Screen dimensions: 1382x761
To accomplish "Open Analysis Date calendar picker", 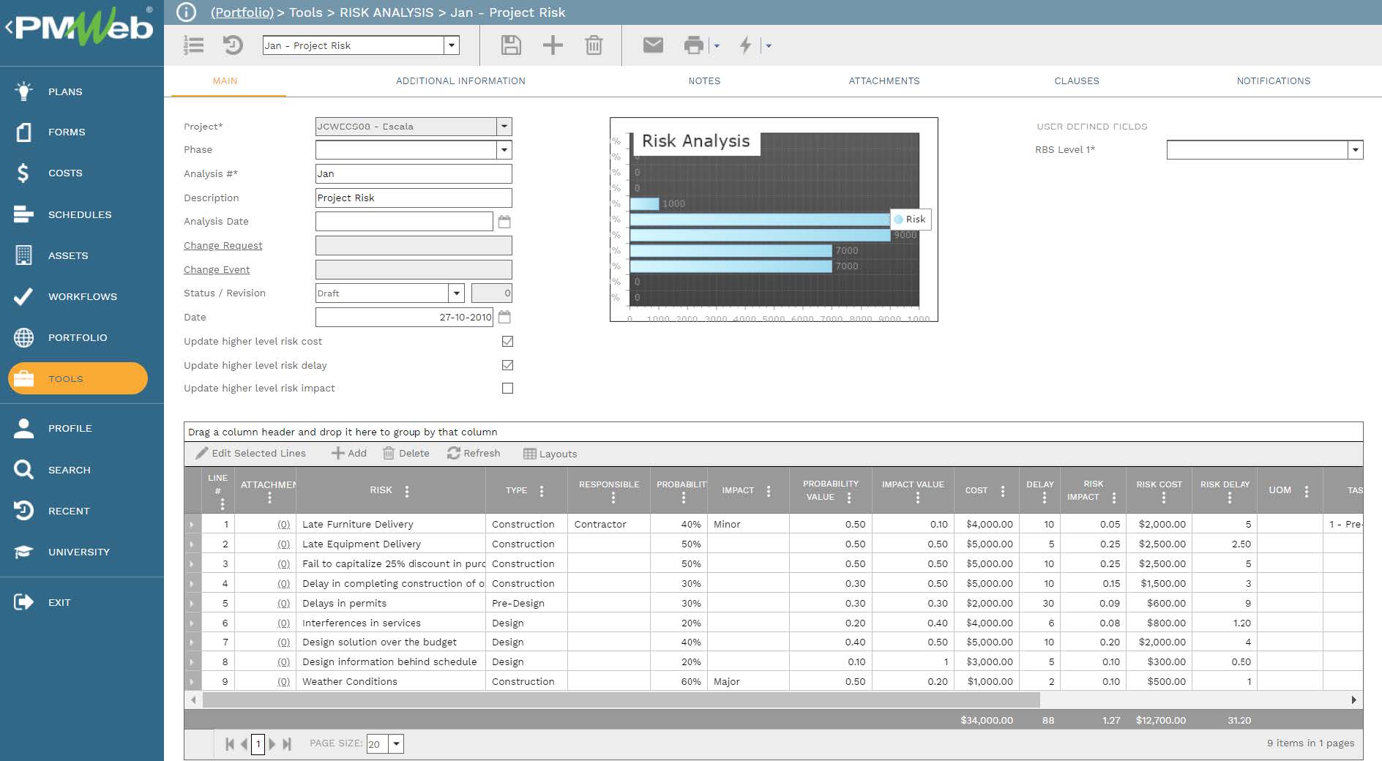I will click(x=504, y=221).
